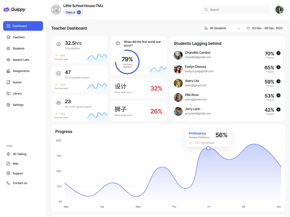Open Ellie Rosa's progress arrow

click(x=278, y=95)
